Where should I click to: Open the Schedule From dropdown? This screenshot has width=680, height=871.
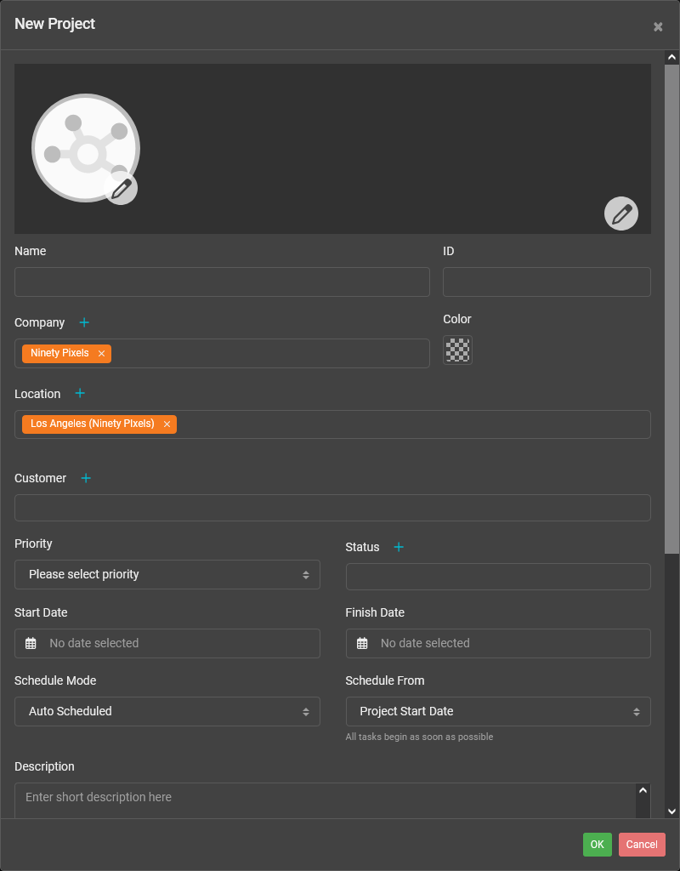click(x=497, y=711)
